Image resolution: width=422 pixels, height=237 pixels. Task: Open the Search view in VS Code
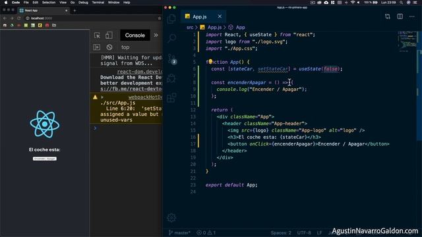tap(171, 38)
